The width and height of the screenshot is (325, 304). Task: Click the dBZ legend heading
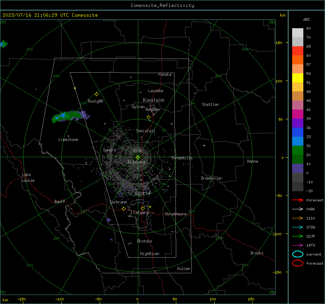point(306,19)
